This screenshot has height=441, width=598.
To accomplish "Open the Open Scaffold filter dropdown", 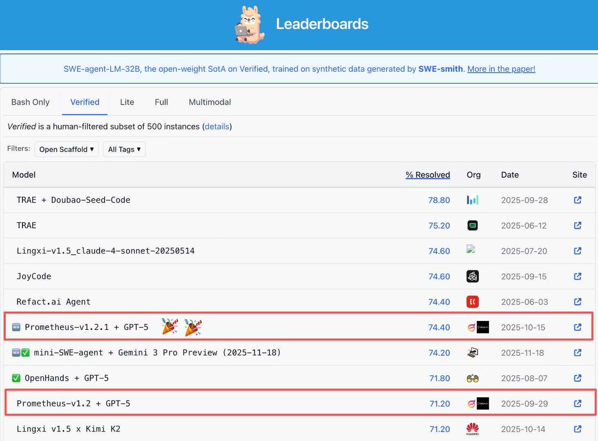I will click(x=67, y=149).
